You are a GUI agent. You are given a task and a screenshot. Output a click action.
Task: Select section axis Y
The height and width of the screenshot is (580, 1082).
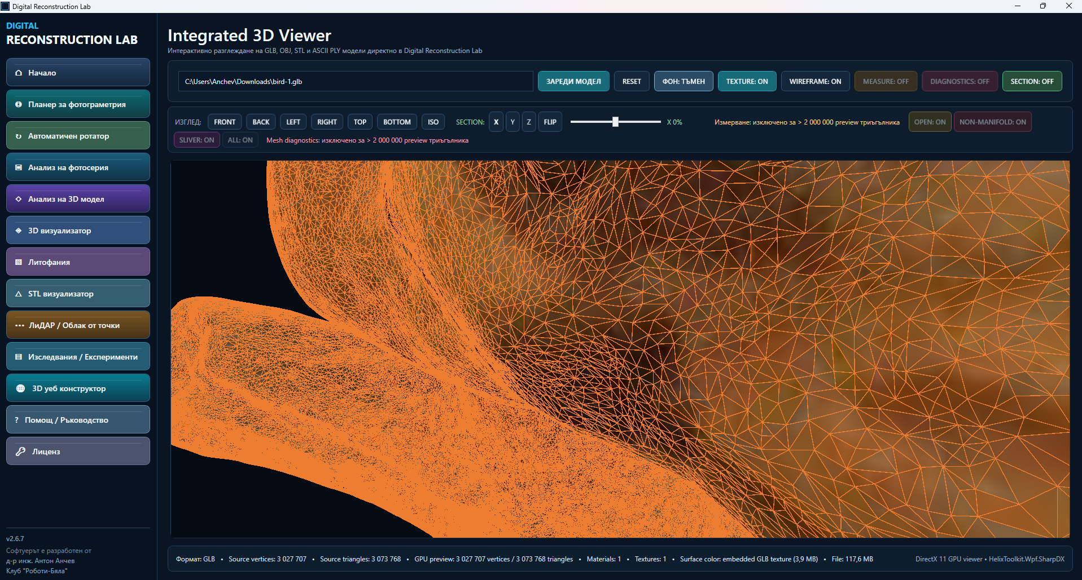click(x=512, y=122)
